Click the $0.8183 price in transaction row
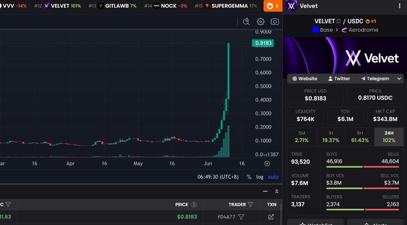Image resolution: width=407 pixels, height=225 pixels. (187, 217)
